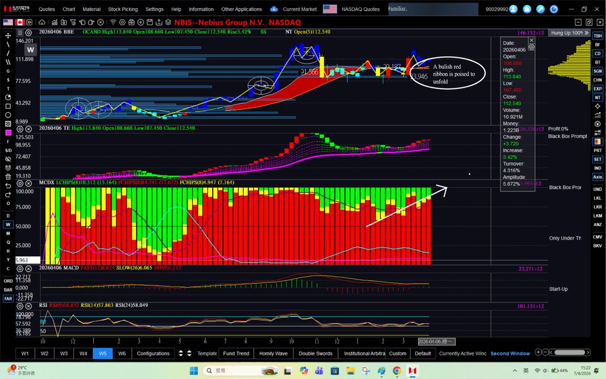Click the Wi-Fi signal toolbar icon

pyautogui.click(x=113, y=22)
